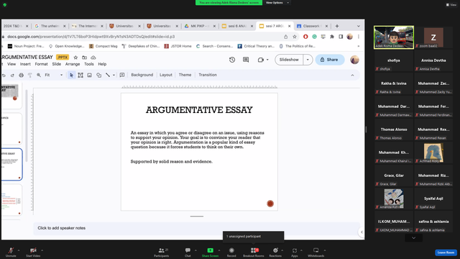Image resolution: width=460 pixels, height=259 pixels.
Task: Click the browser address bar
Action: coord(141,37)
